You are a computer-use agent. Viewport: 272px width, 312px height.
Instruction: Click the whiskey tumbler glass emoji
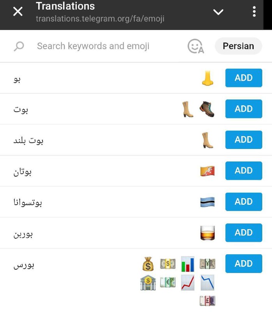207,233
